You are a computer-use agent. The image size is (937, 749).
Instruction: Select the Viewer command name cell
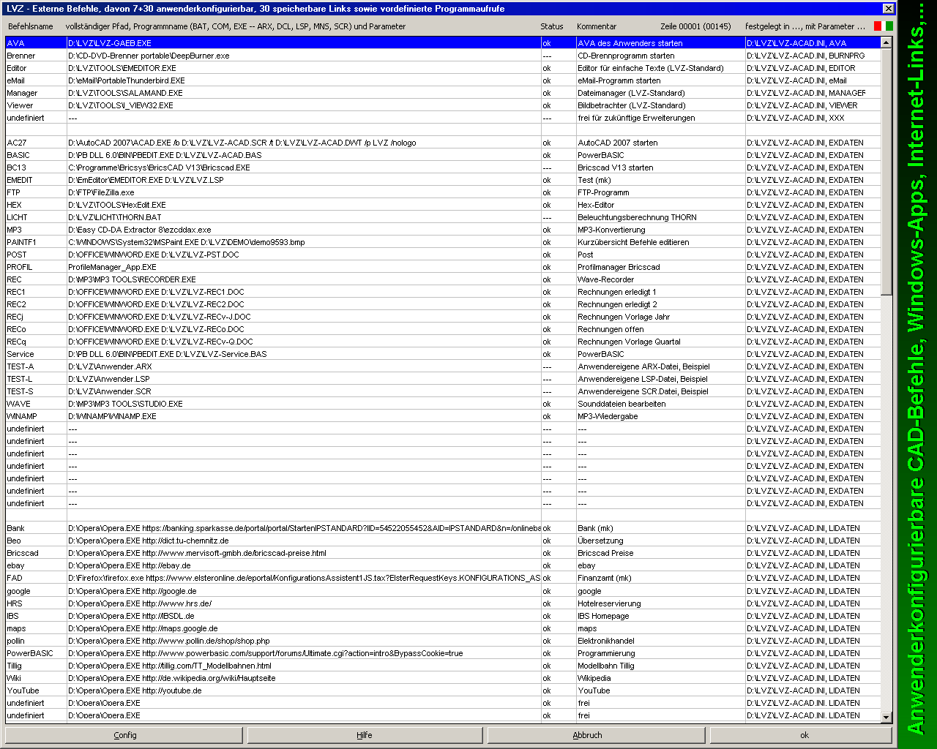[x=36, y=105]
